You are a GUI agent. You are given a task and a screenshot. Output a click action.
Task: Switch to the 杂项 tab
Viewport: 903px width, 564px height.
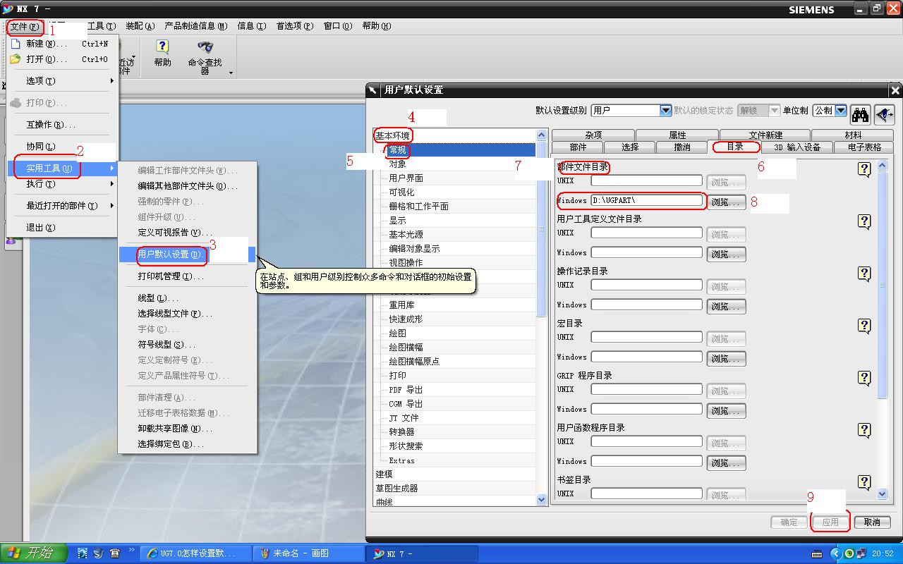tap(593, 135)
